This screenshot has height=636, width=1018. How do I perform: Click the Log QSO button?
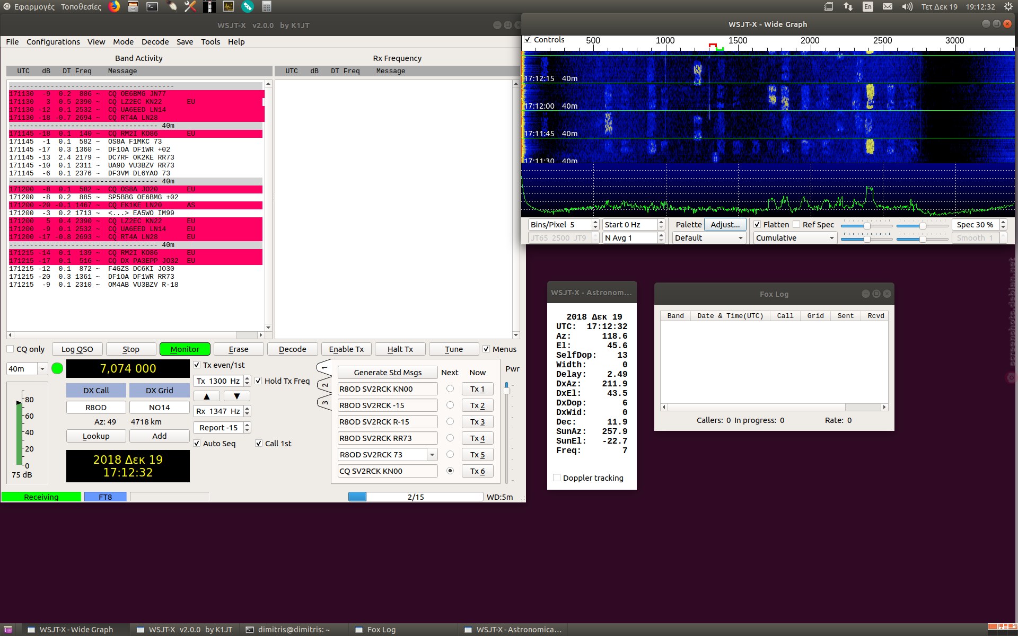pos(77,349)
